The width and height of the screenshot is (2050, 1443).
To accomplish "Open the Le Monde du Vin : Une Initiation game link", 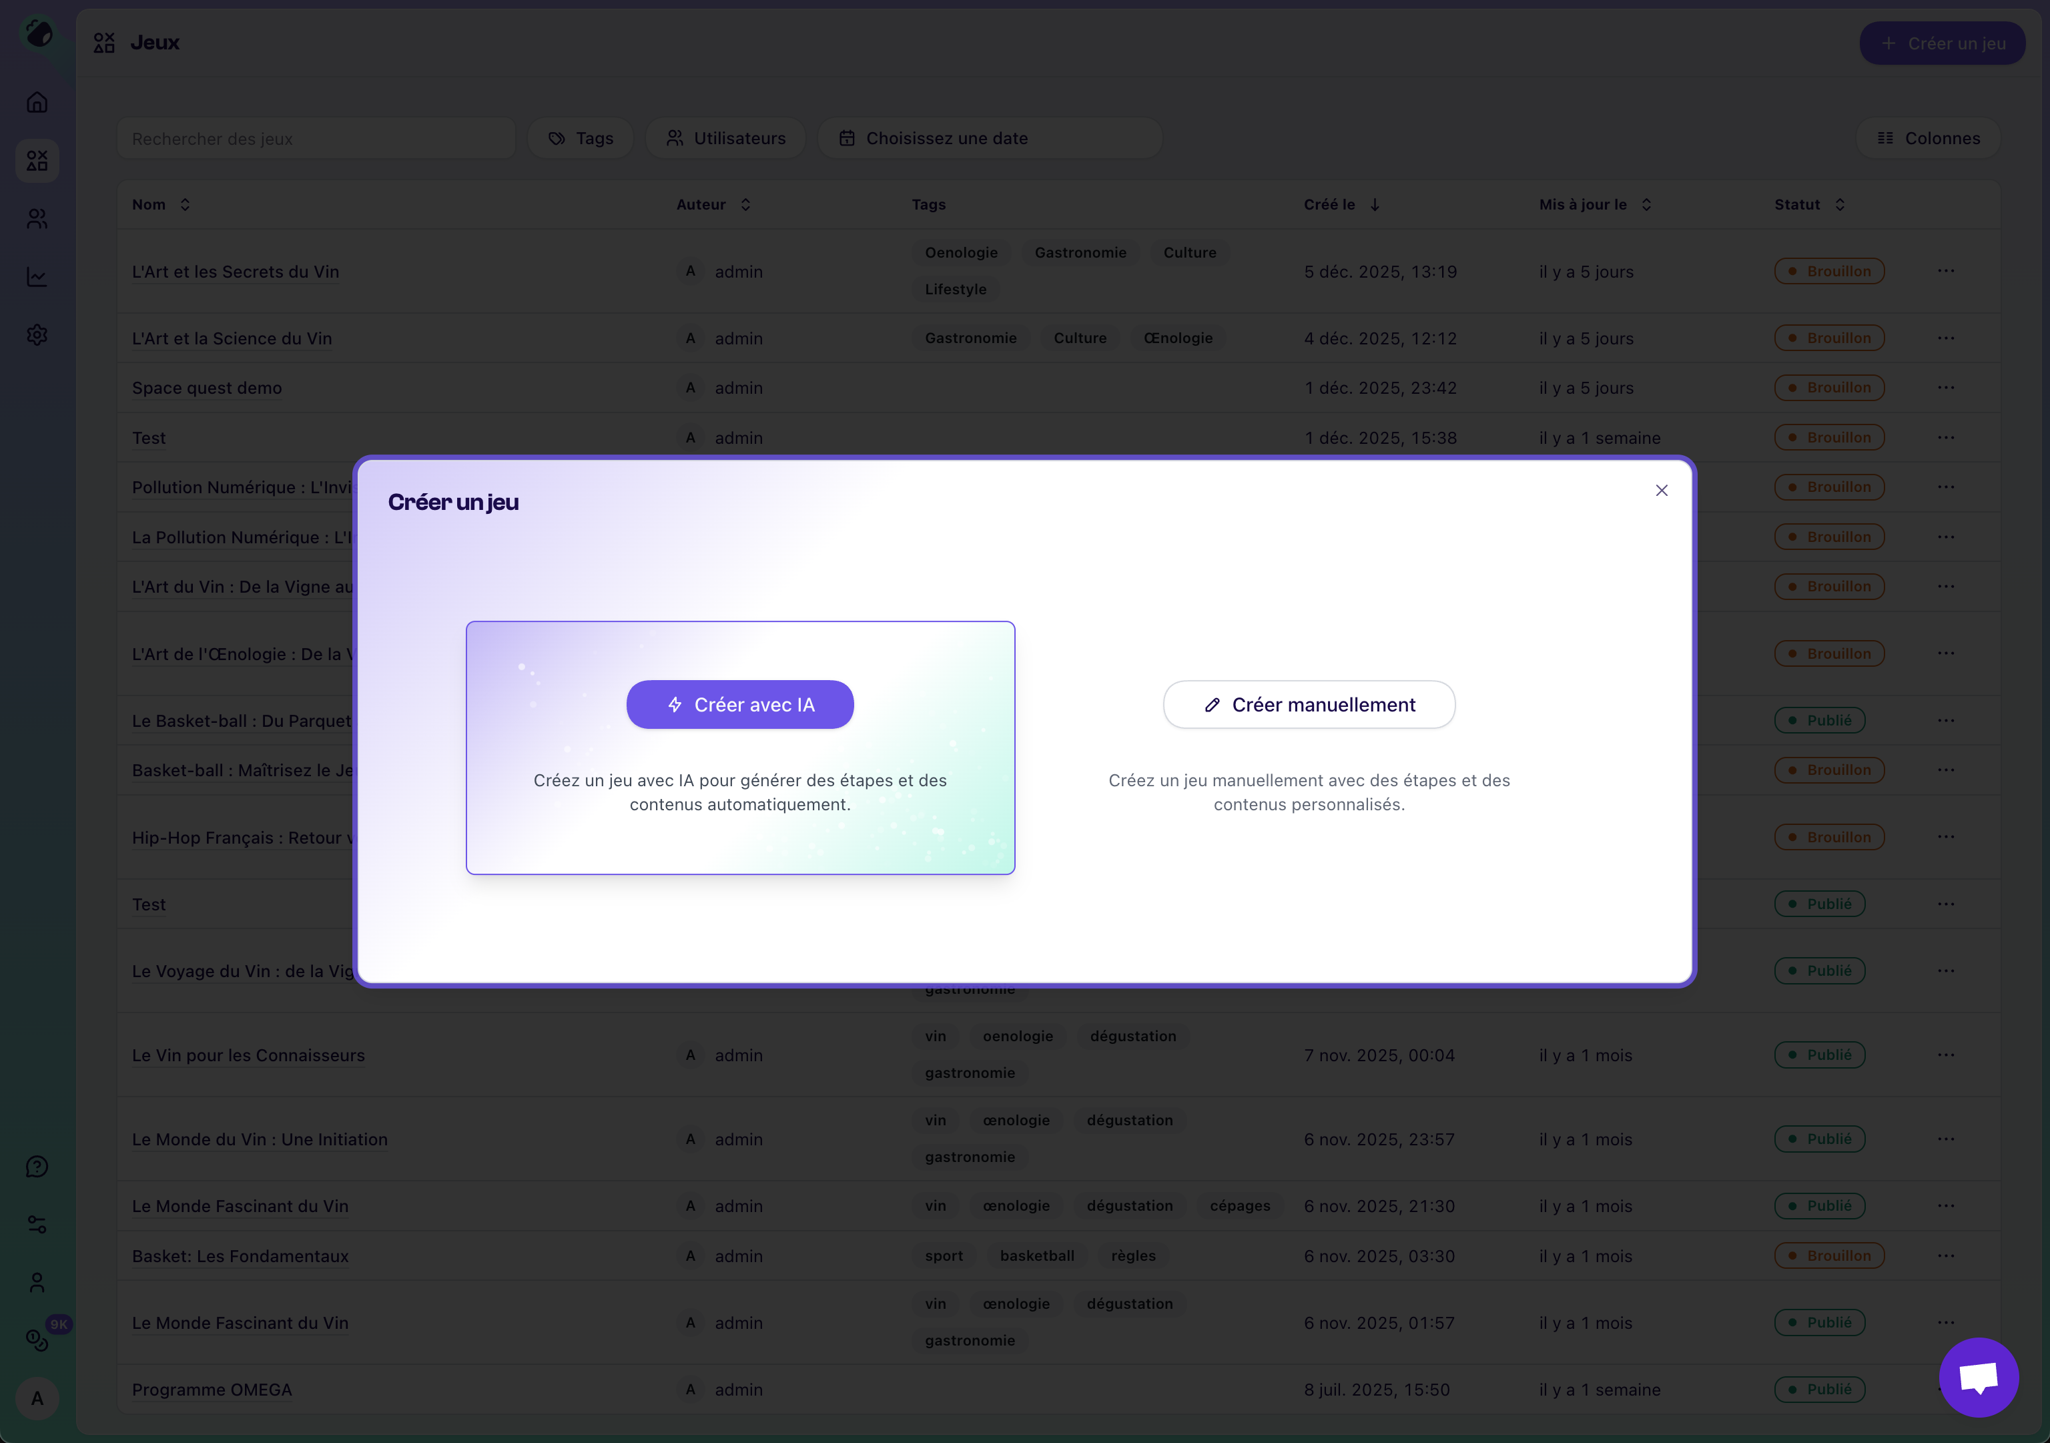I will (x=260, y=1139).
